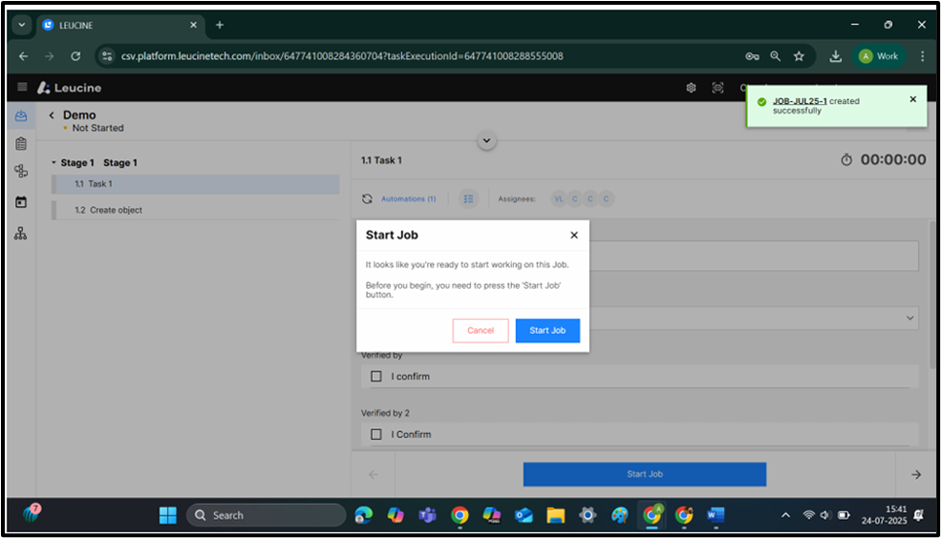Go to previous task with left arrow
The height and width of the screenshot is (538, 941).
(374, 474)
